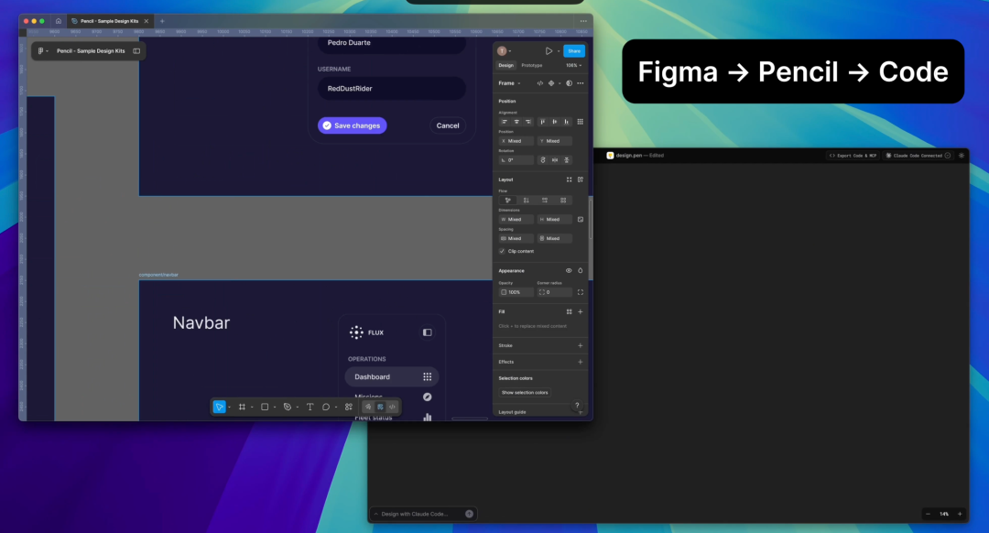Toggle the Clip content checkbox
This screenshot has height=533, width=989.
[502, 251]
